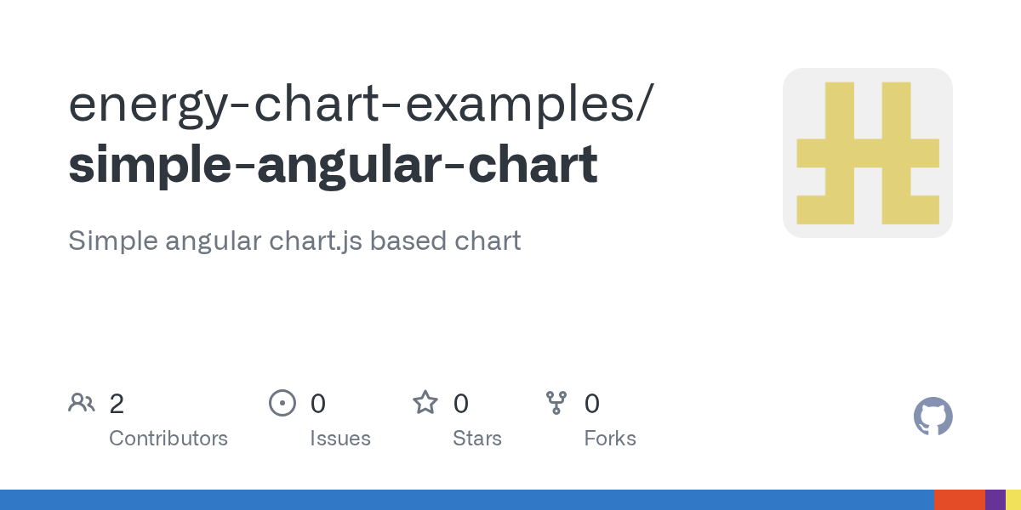
Task: Click the Contributors label
Action: click(168, 439)
